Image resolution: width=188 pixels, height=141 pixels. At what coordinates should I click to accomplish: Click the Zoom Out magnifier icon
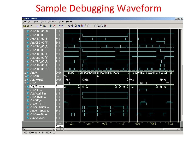[72, 26]
